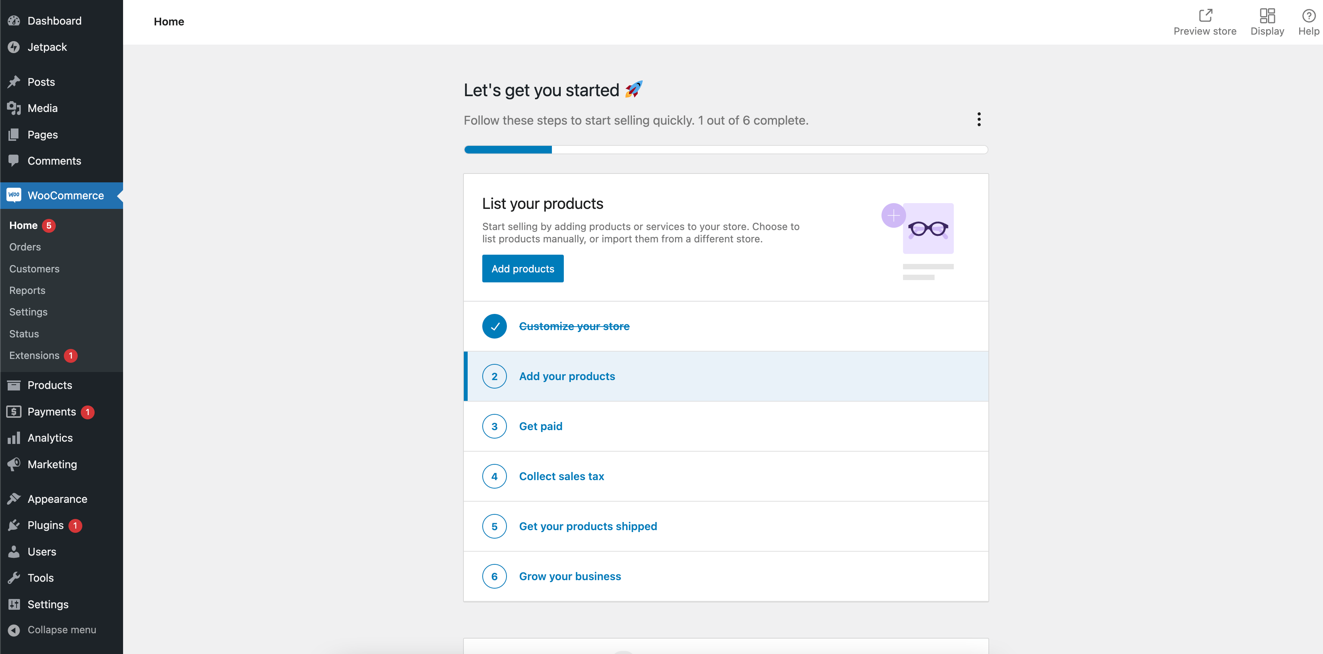
Task: Go to the Orders menu item
Action: coord(25,247)
